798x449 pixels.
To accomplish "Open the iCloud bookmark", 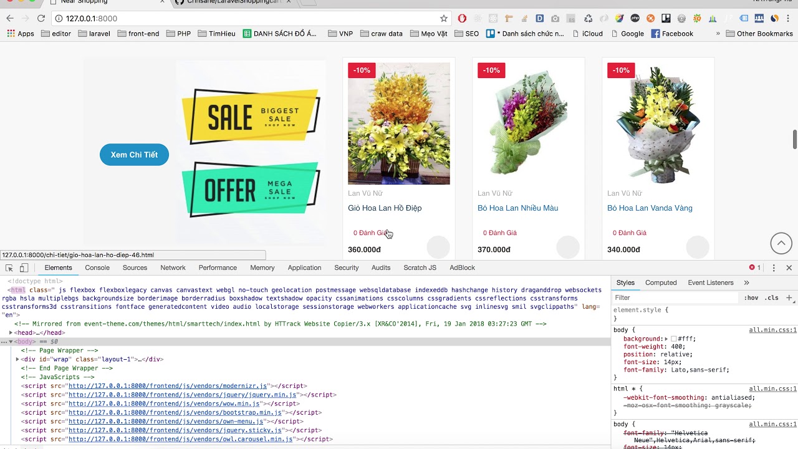I will click(587, 34).
